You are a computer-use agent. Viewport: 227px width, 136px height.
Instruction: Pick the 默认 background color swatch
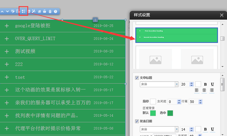coord(153,113)
